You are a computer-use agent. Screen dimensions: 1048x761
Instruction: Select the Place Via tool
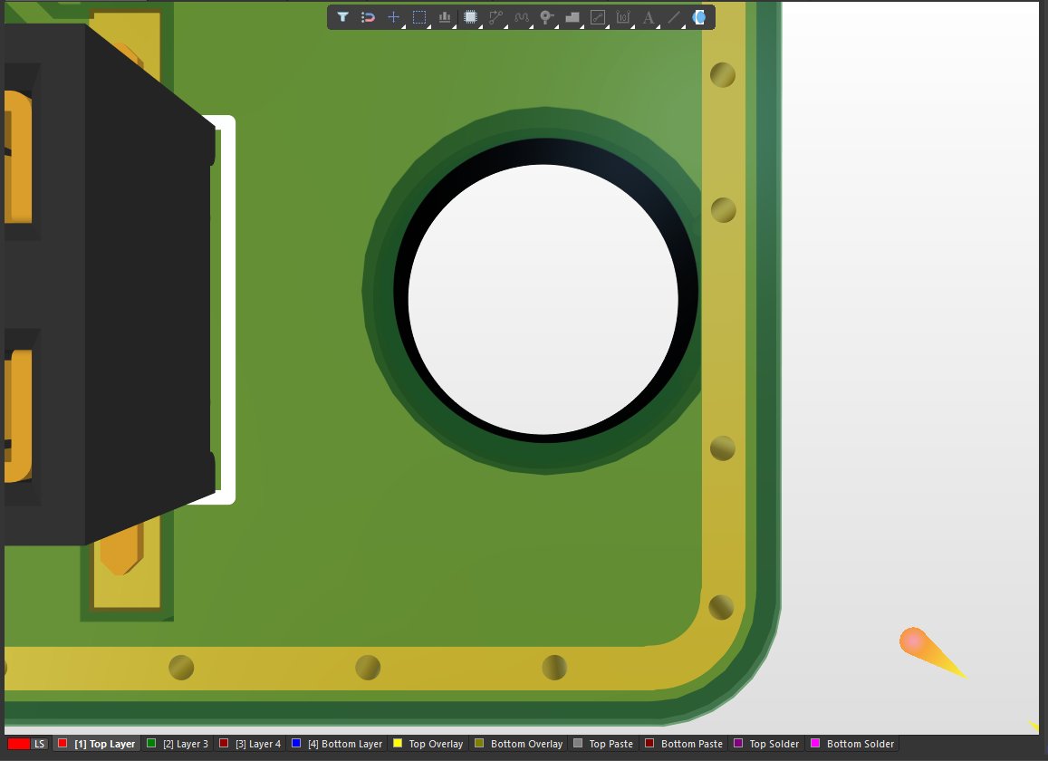547,17
